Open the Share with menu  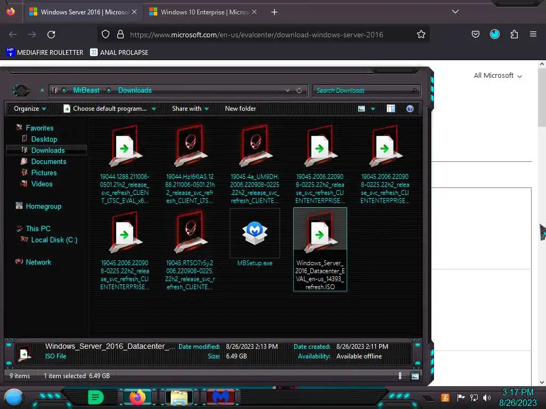pyautogui.click(x=190, y=109)
